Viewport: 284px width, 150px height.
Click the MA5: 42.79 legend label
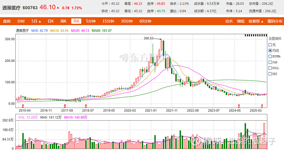[x=39, y=31]
